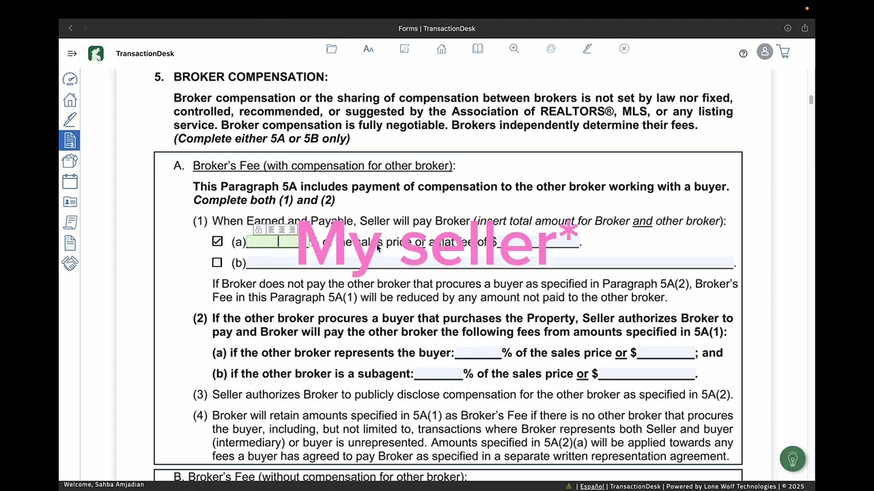Open the scroll document icon in sidebar
This screenshot has height=491, width=874.
point(70,222)
